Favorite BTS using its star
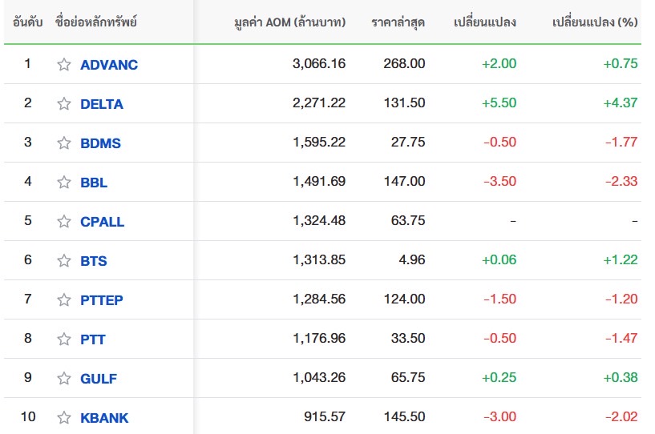655x434 pixels. pyautogui.click(x=64, y=261)
